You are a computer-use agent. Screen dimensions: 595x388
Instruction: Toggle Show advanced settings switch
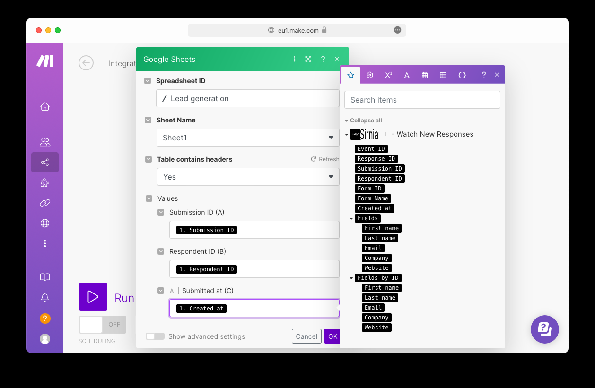pos(155,336)
